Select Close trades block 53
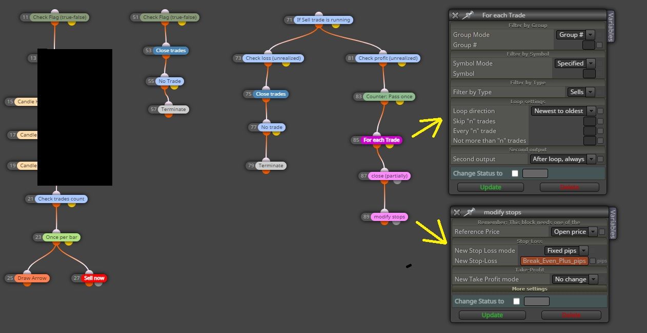Screen dimensions: 647x333 click(171, 51)
